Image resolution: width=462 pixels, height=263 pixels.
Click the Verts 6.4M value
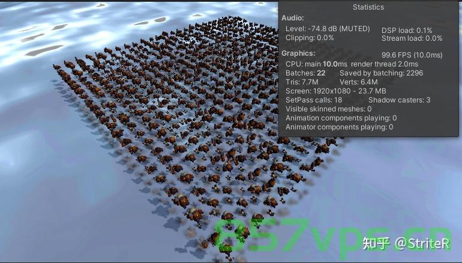359,82
